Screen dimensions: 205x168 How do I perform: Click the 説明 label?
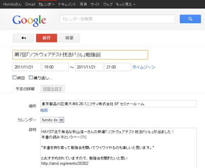tap(32, 130)
